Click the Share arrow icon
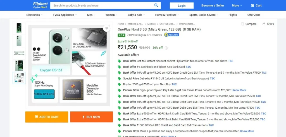Screen dimensions: 286x137 point(264,24)
